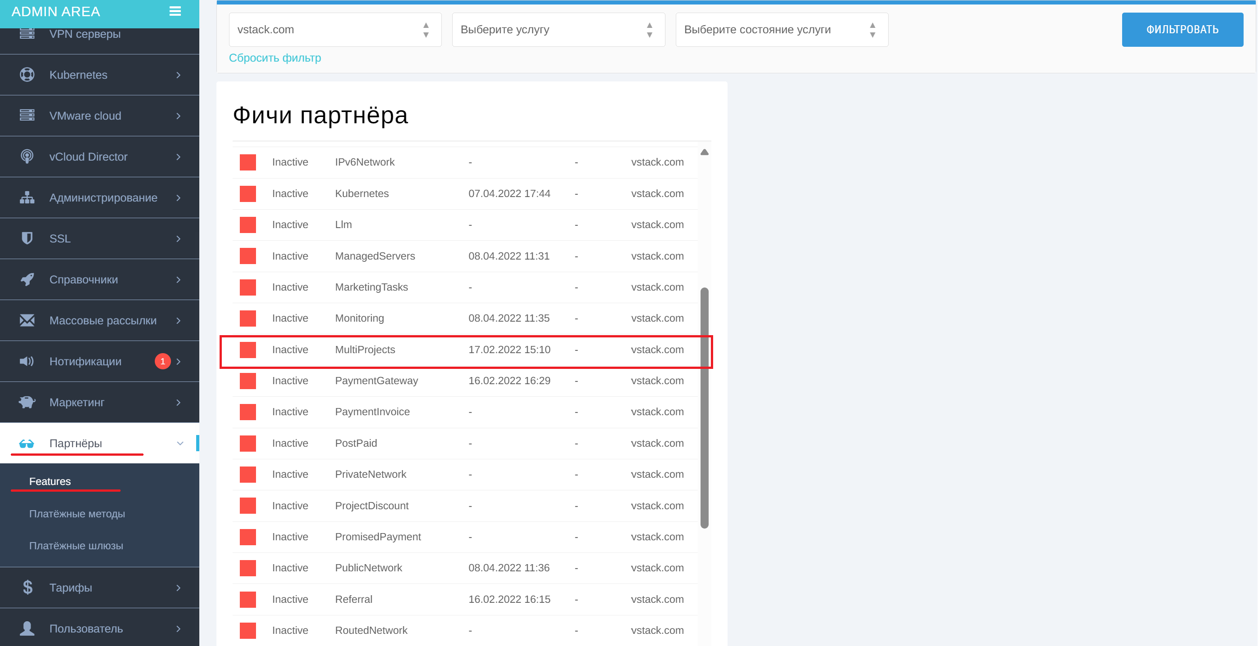Click the 16.02.2022 16:29 PaymentGateway date
The height and width of the screenshot is (646, 1258).
click(x=509, y=381)
